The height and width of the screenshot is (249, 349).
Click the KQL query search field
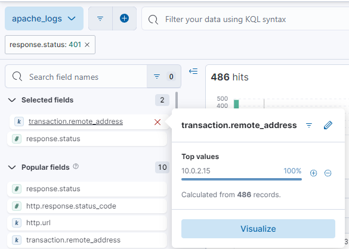pos(245,19)
